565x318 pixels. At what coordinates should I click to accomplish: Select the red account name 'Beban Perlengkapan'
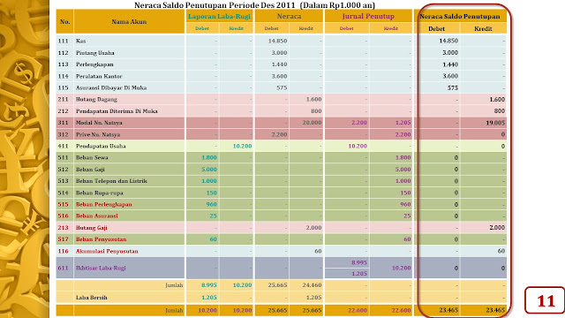(x=104, y=204)
